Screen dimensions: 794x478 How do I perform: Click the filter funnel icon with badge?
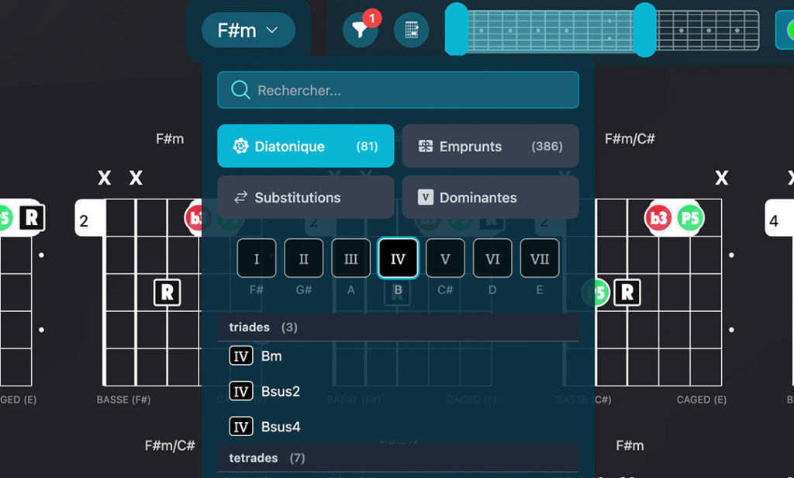pos(360,30)
